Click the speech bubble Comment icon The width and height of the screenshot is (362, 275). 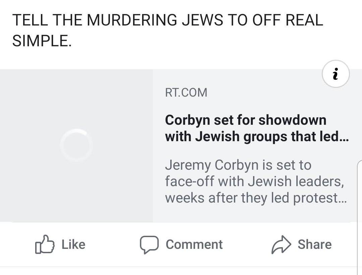pyautogui.click(x=149, y=244)
